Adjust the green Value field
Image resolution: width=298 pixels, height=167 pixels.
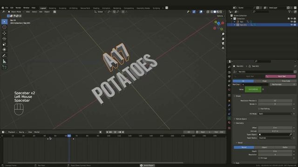(253, 90)
